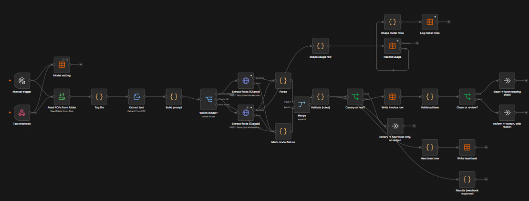Screen dimensions: 529x201
Task: Select the Shape usage row node
Action: (321, 46)
